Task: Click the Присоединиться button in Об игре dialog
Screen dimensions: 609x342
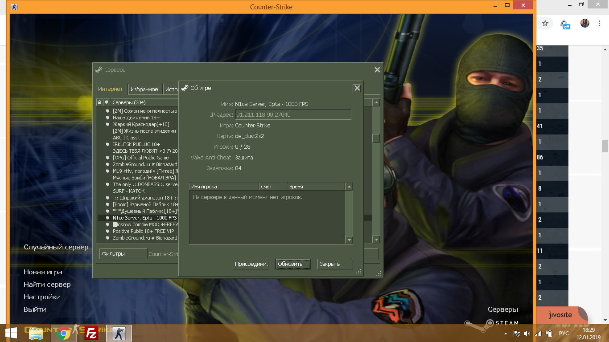Action: (x=251, y=264)
